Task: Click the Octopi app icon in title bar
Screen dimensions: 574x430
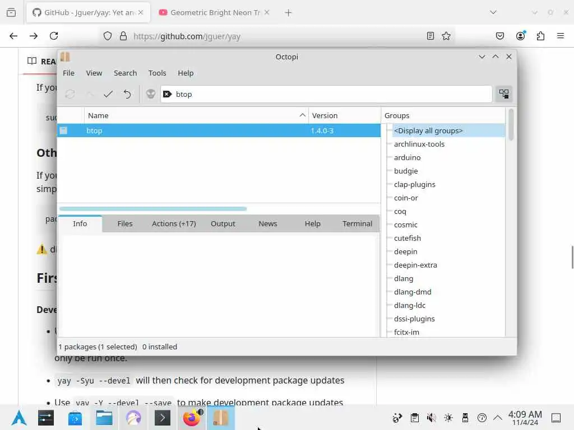Action: coord(66,57)
